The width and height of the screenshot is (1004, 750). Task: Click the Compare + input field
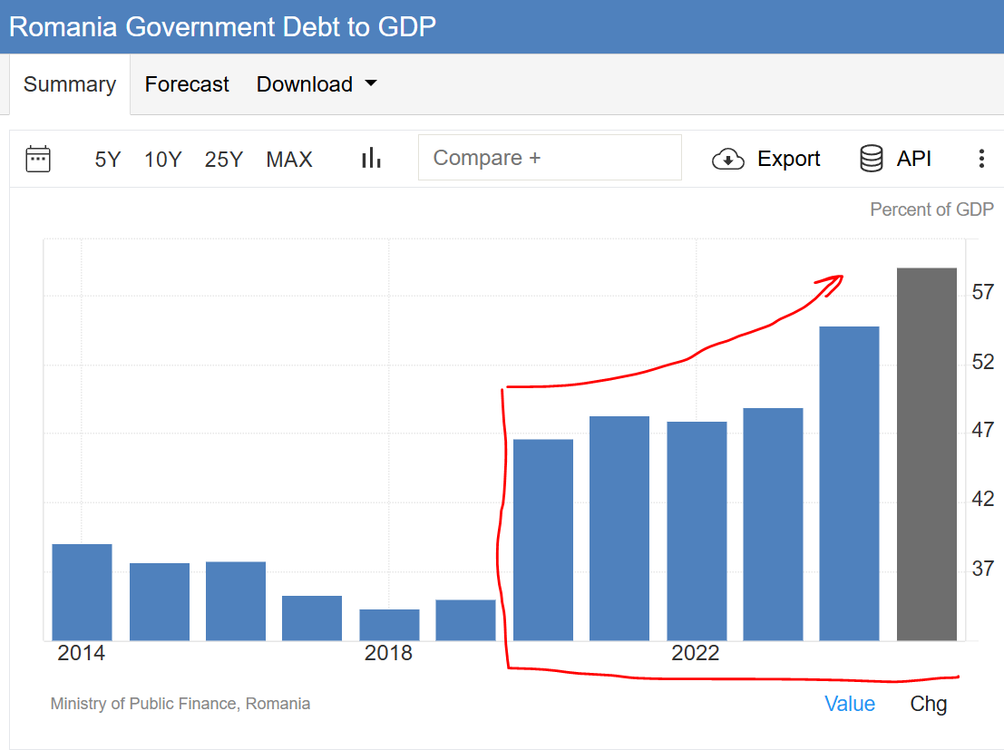(550, 158)
